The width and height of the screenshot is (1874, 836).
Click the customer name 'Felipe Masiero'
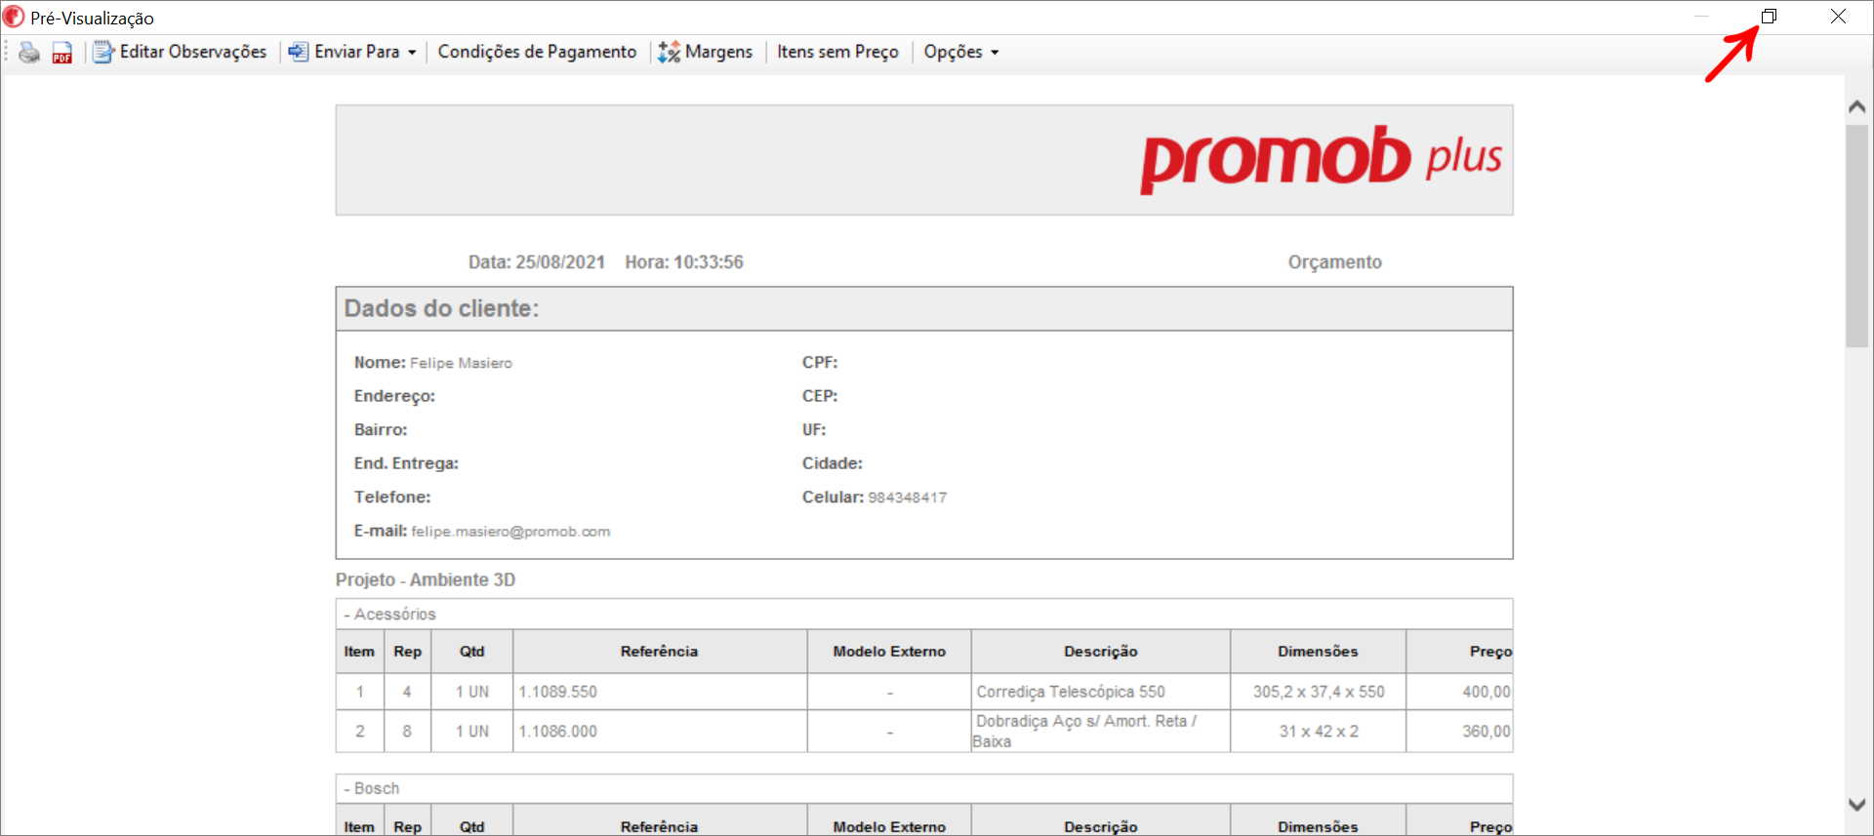(x=461, y=363)
